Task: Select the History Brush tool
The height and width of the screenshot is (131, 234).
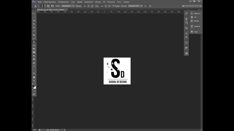Action: click(34, 45)
